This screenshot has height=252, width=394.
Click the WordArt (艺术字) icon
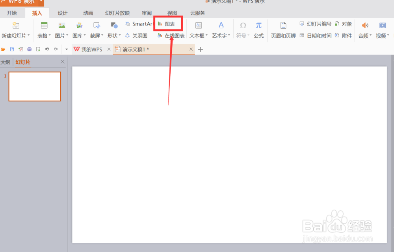coord(221,25)
